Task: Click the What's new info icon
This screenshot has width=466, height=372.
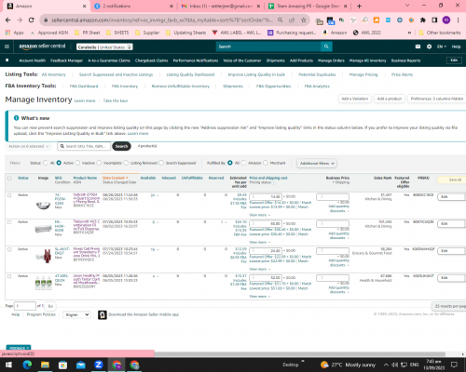Action: [16, 118]
